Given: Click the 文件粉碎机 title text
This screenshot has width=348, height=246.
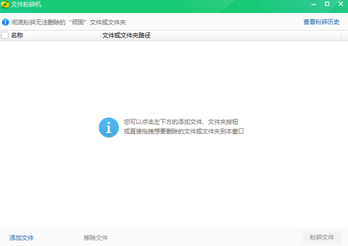Looking at the screenshot, I should tap(26, 5).
